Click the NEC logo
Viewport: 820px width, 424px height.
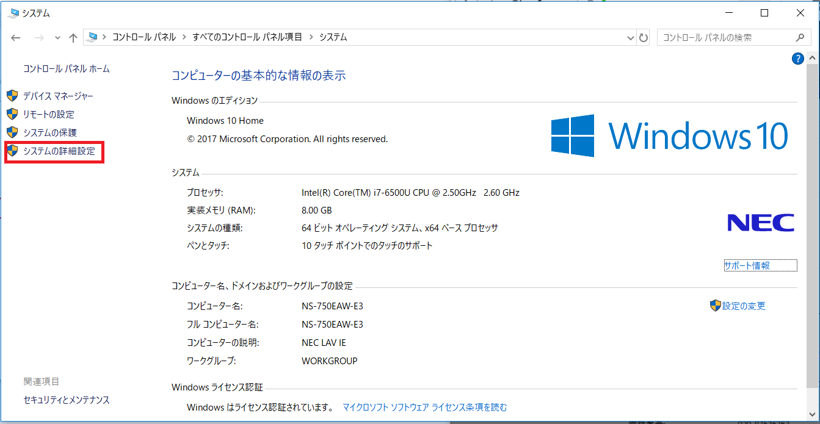(x=761, y=223)
